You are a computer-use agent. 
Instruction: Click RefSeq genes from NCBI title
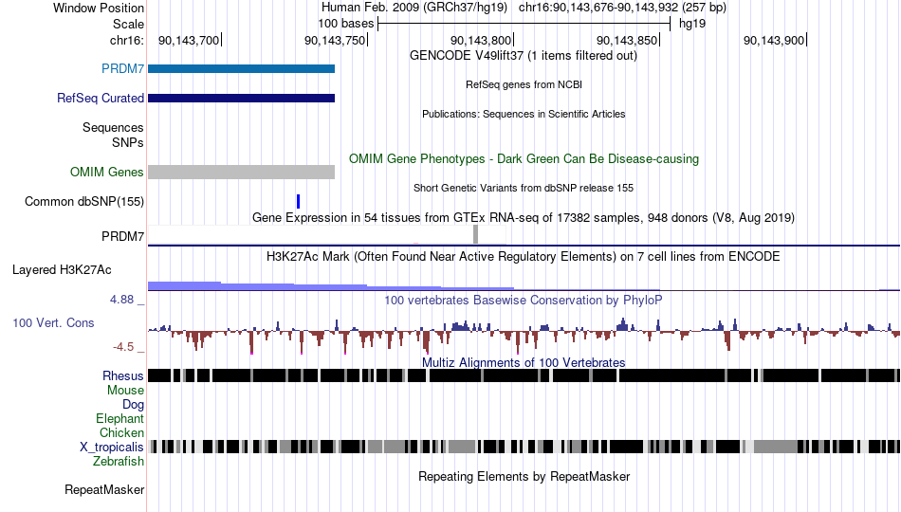click(524, 85)
